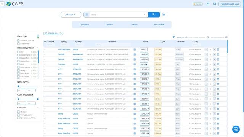Click the grid icon inside search field
Viewport: 244px width, 137px height.
click(x=87, y=14)
